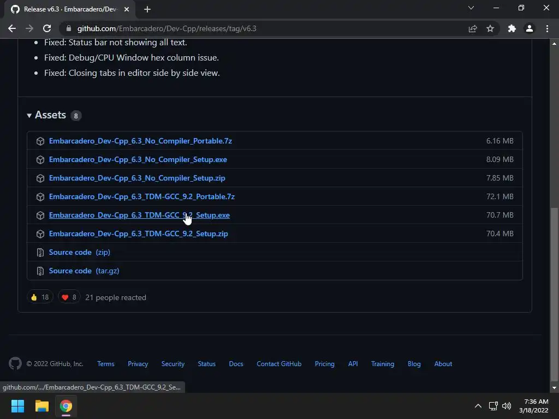
Task: Click the scrollbar down arrow
Action: click(x=554, y=388)
